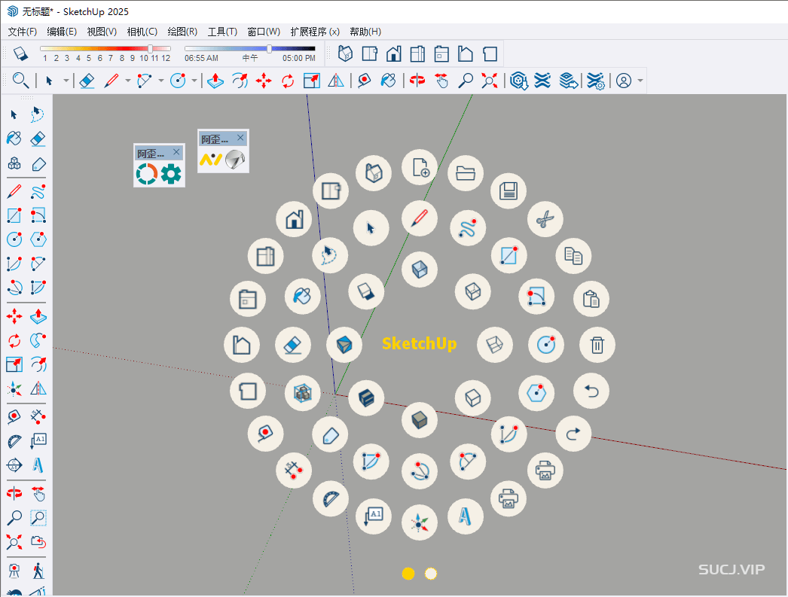Open dropdown arrow next to top toolbar pencil
788x597 pixels.
127,81
